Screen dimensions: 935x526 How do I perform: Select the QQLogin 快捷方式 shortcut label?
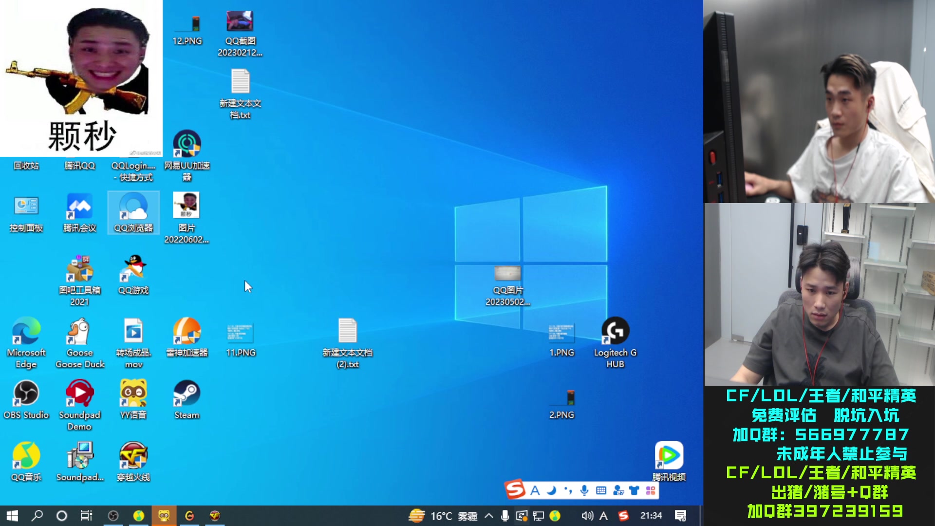point(133,171)
